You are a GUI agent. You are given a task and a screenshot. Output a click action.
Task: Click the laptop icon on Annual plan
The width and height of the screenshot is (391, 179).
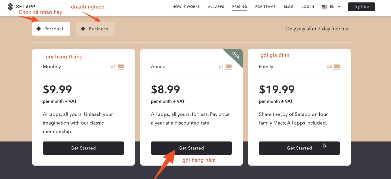click(229, 67)
